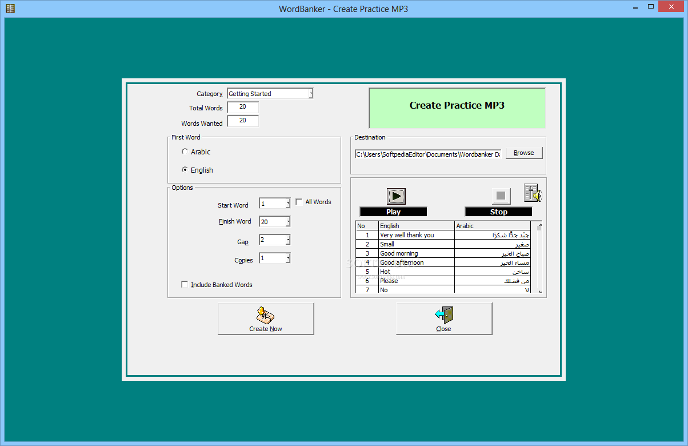Select the 'Very well thank you' row
The image size is (688, 446).
[x=443, y=235]
